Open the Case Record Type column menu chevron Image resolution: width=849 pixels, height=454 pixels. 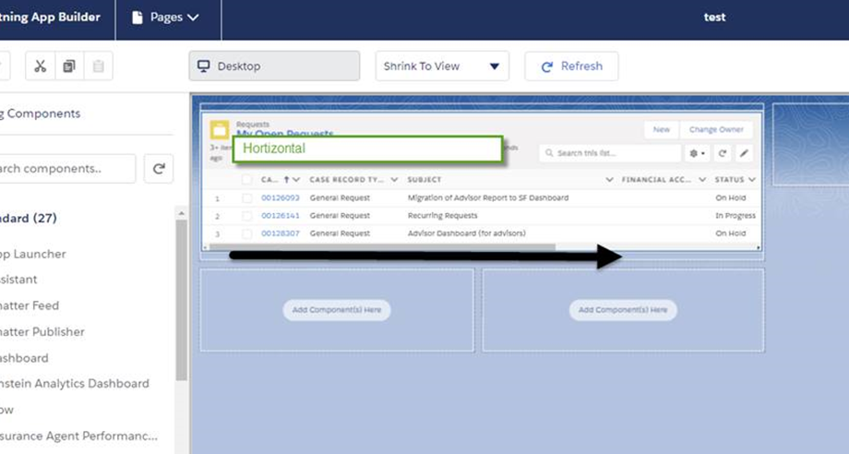coord(394,180)
